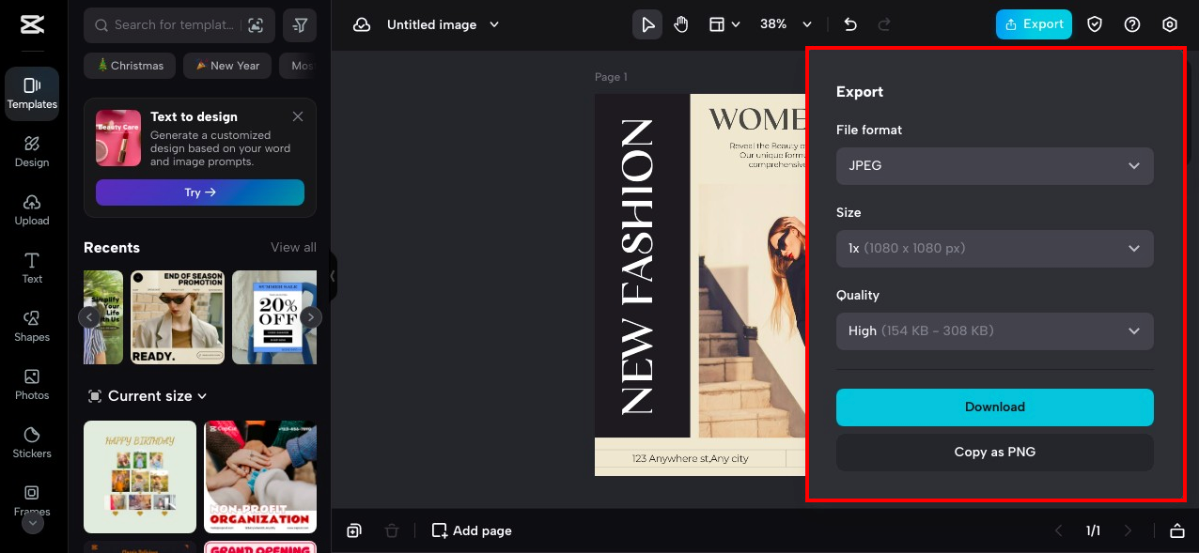This screenshot has width=1199, height=553.
Task: Open the 38% zoom dropdown
Action: (786, 25)
